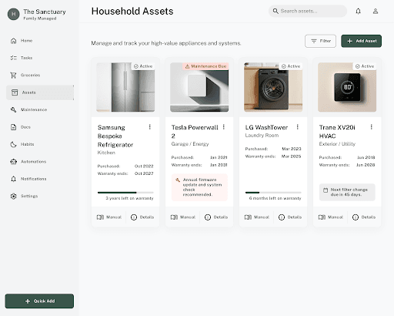
Task: Click the Household Assets page title
Action: 132,12
